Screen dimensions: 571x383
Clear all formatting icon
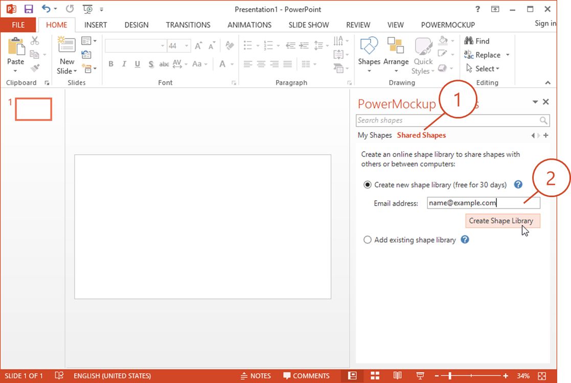click(230, 45)
